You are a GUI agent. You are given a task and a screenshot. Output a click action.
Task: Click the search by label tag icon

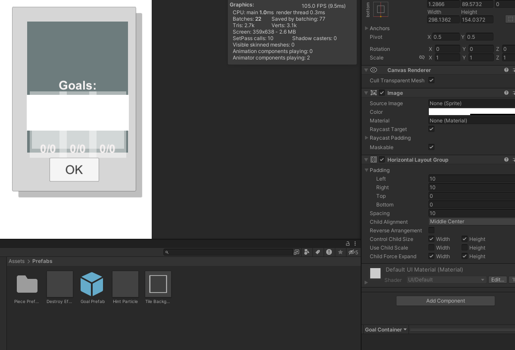[x=318, y=252]
